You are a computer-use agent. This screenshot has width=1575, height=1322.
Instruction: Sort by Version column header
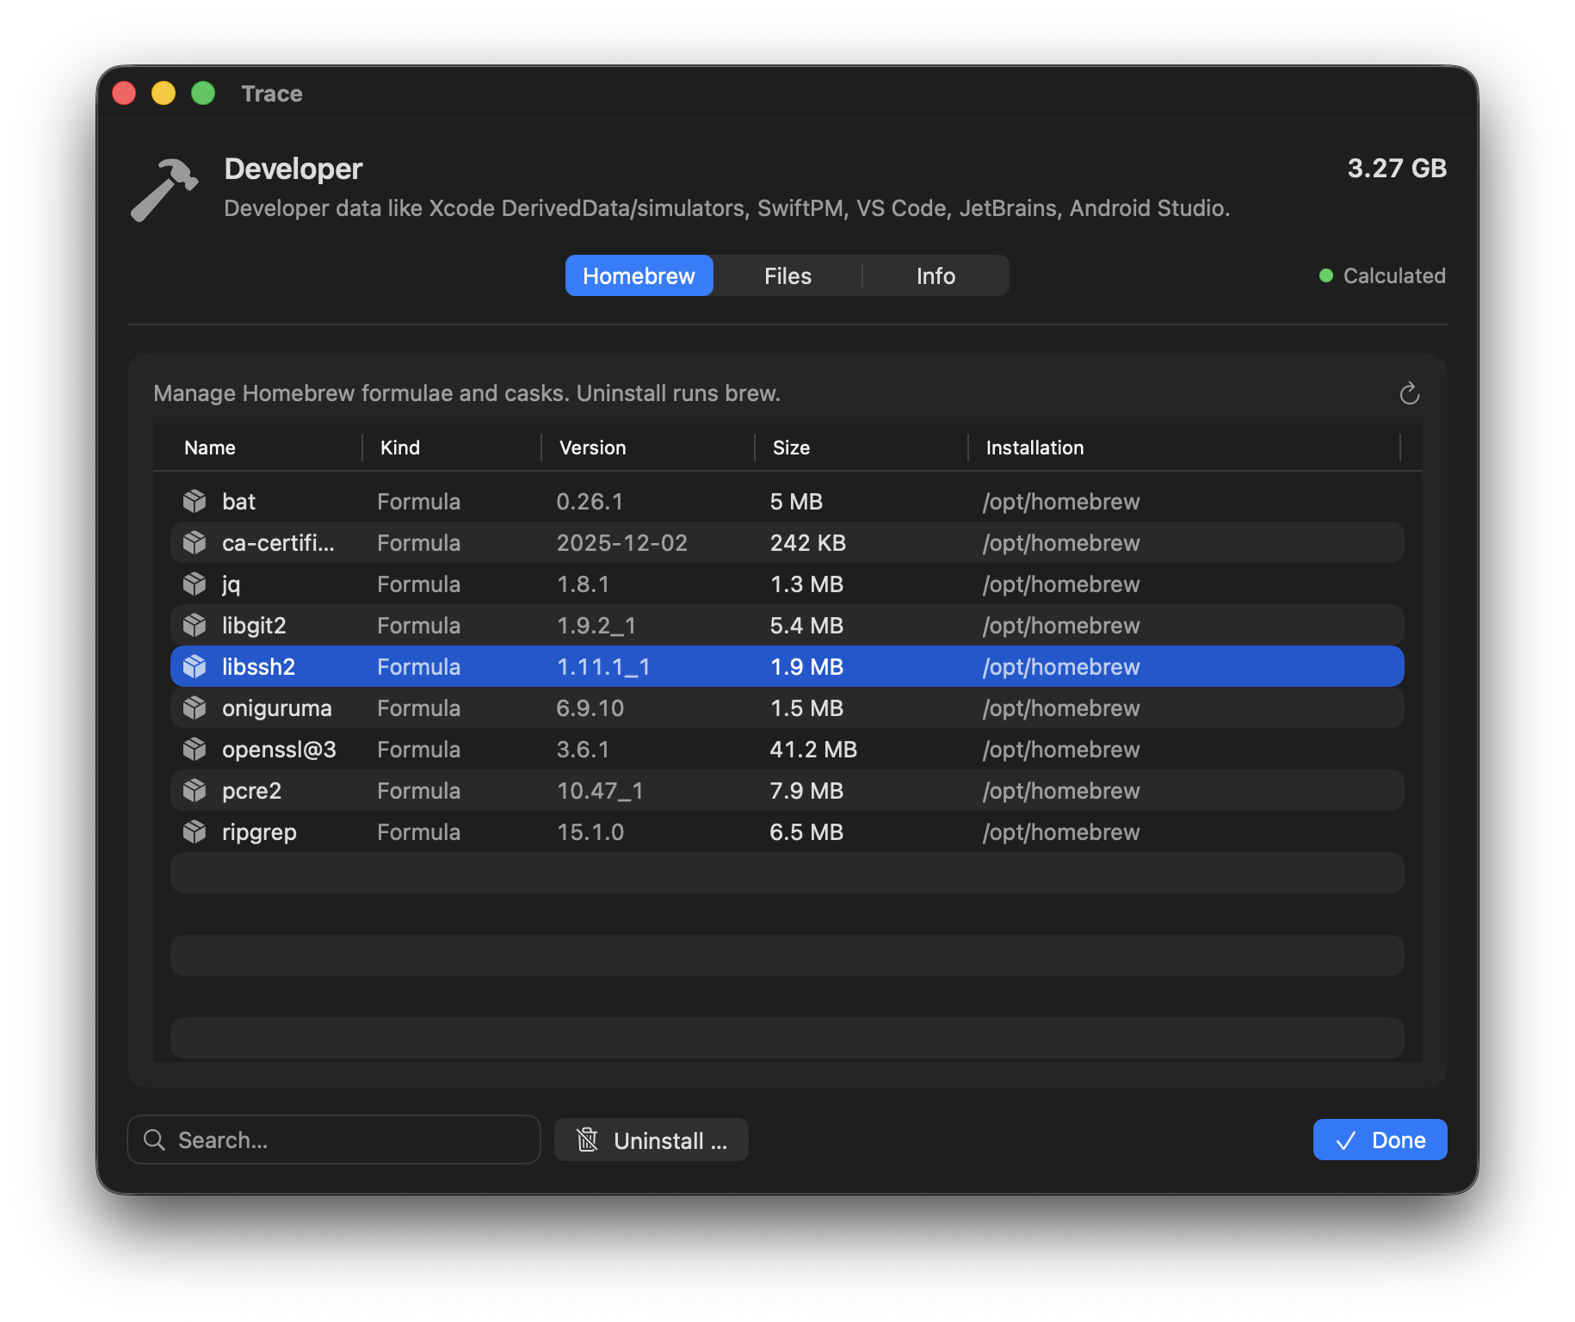(x=592, y=448)
